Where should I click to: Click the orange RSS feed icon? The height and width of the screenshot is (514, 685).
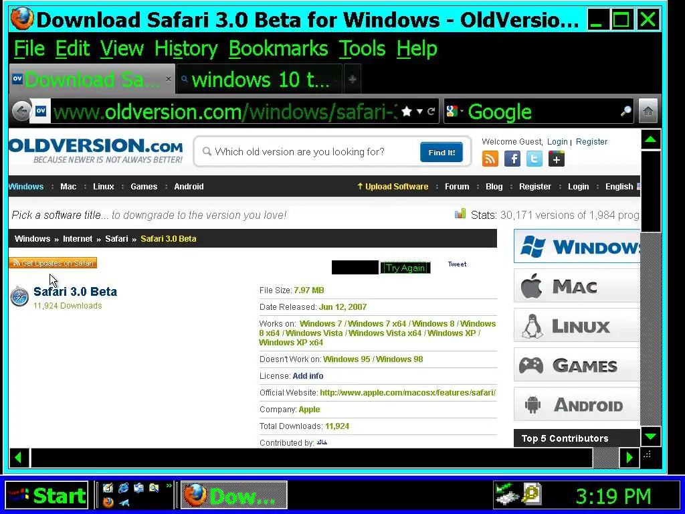click(490, 159)
